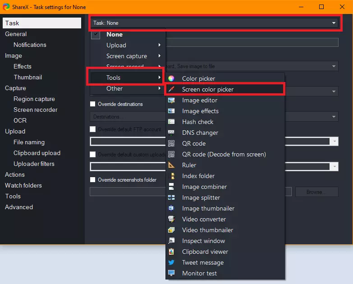Toggle Override default custom uploader checkbox

(92, 154)
